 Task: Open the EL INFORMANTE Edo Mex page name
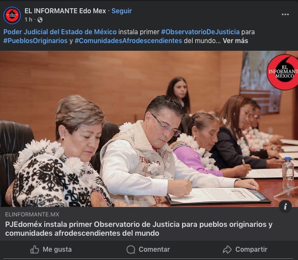(65, 11)
